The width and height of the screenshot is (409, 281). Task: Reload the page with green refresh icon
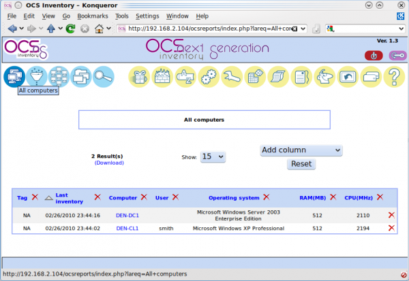tap(70, 29)
